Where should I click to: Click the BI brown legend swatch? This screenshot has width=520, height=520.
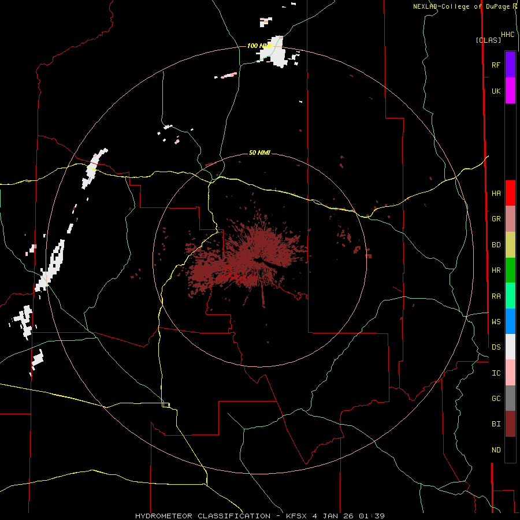(x=510, y=424)
